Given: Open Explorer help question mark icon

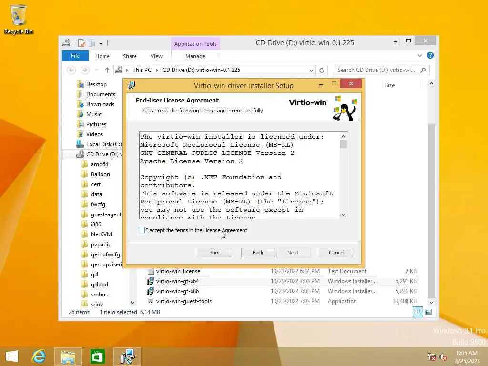Looking at the screenshot, I should point(430,55).
